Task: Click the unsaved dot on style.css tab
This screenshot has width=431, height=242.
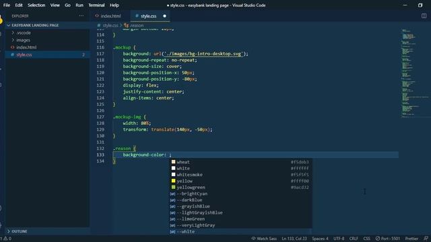Action: pyautogui.click(x=164, y=16)
